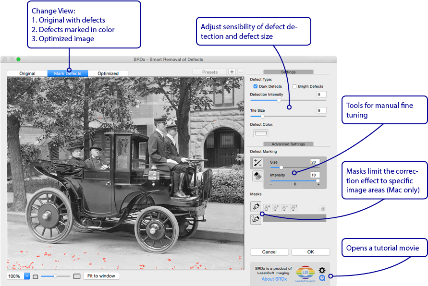
Task: Enable the Bright Defects checkbox
Action: 294,86
